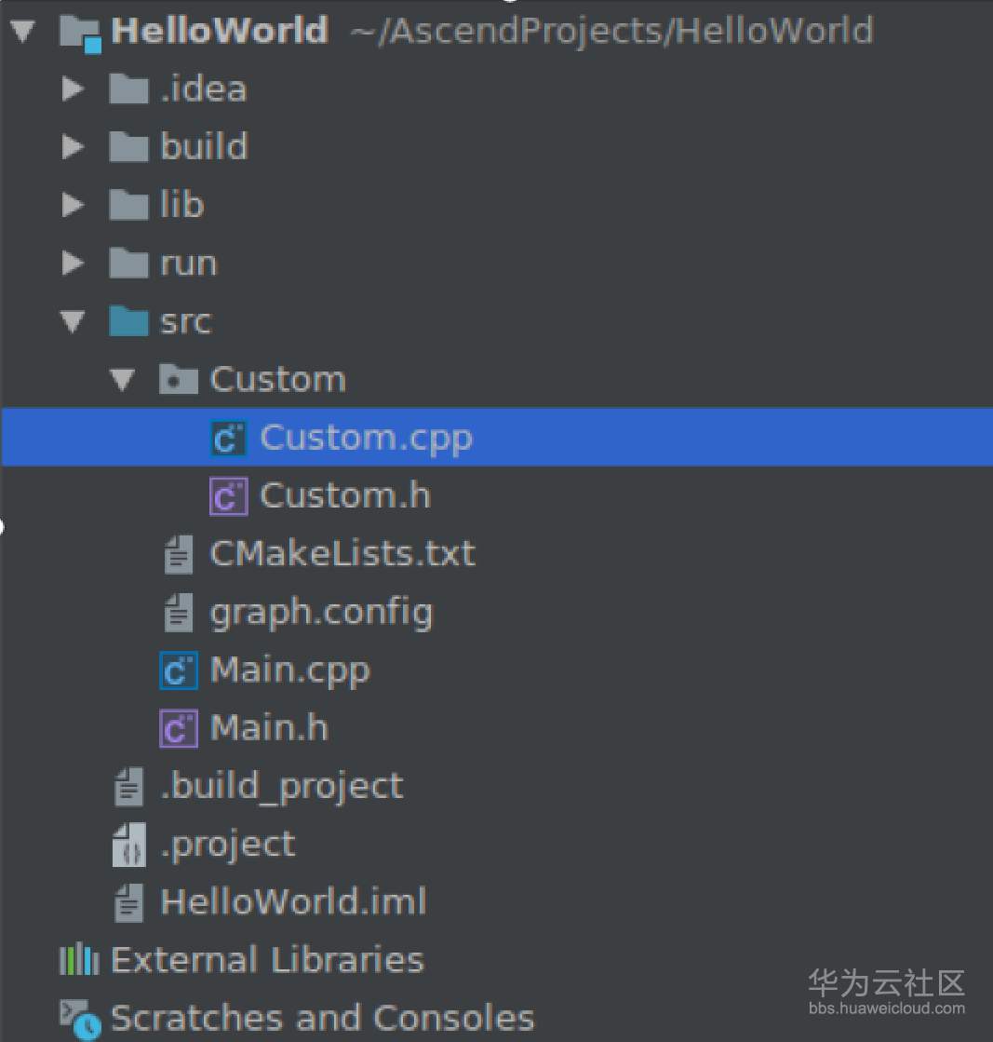Expand the build folder arrow
The height and width of the screenshot is (1042, 993).
[73, 147]
